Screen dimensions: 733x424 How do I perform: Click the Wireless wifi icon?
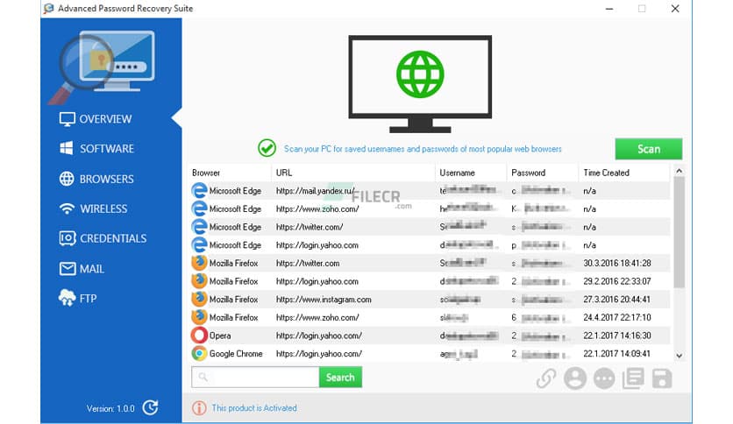(67, 208)
